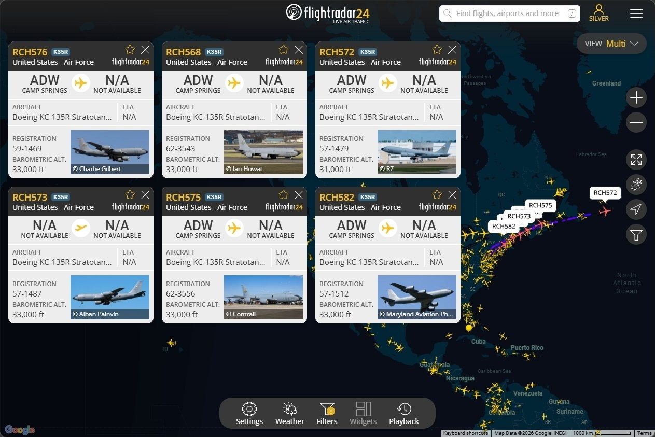This screenshot has width=655, height=437.
Task: Click the RCH572 callsign label on map
Action: point(605,193)
